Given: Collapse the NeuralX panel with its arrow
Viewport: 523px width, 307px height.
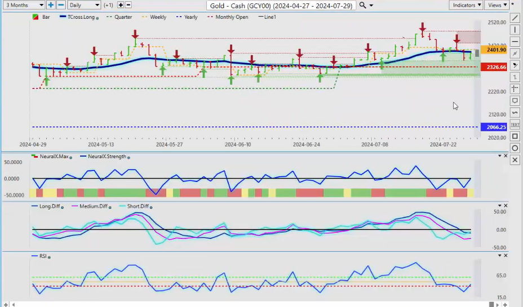Looking at the screenshot, I should 499,156.
